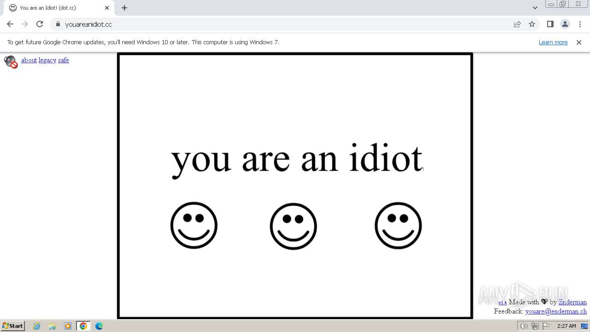This screenshot has width=590, height=332.
Task: Click Learn more about Chrome updates
Action: click(x=553, y=42)
